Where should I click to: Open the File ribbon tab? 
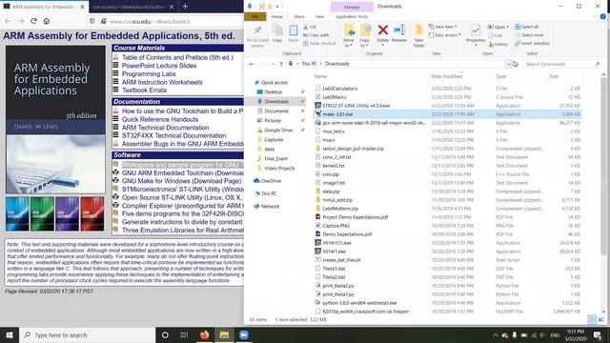(x=254, y=17)
